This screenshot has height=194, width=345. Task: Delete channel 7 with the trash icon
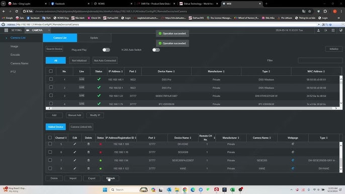89,160
